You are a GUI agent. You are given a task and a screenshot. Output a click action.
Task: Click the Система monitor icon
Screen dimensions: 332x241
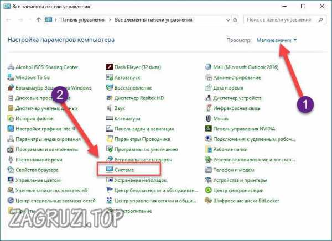[x=110, y=170]
